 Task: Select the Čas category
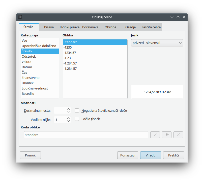pos(40,72)
